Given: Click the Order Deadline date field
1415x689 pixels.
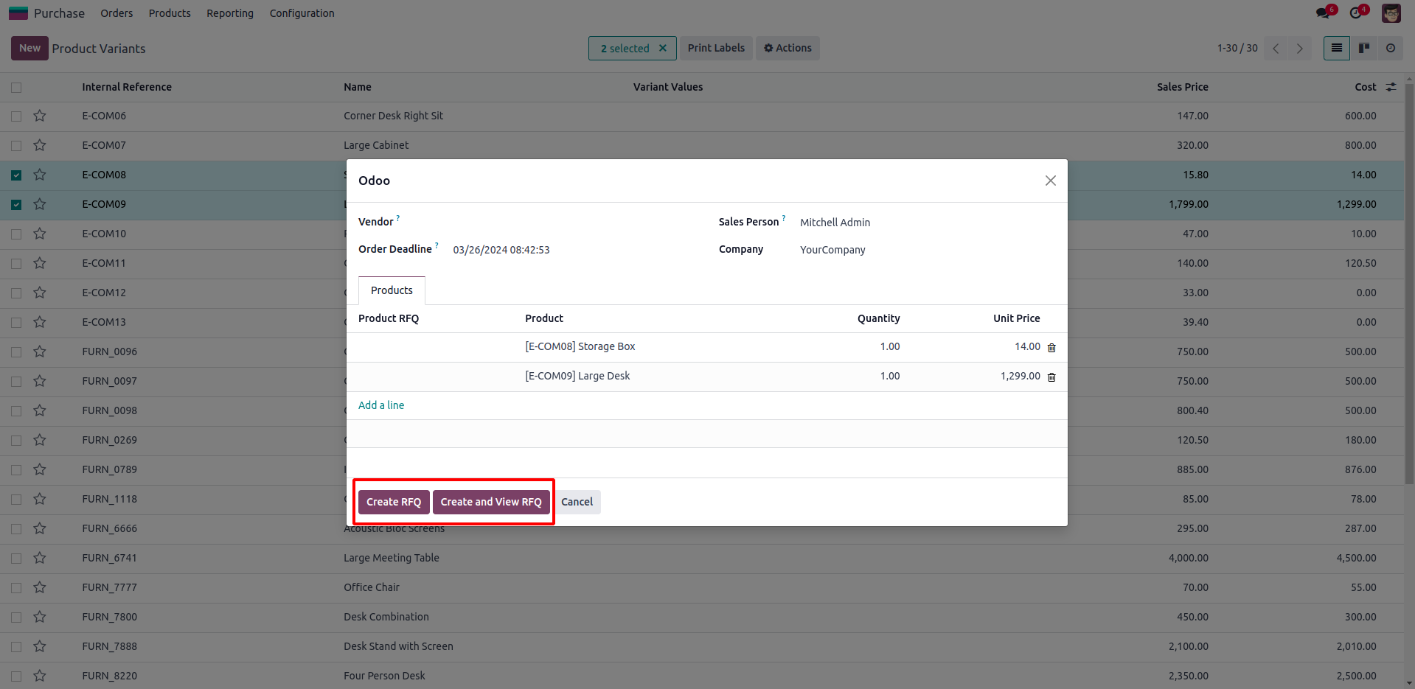Looking at the screenshot, I should [501, 250].
